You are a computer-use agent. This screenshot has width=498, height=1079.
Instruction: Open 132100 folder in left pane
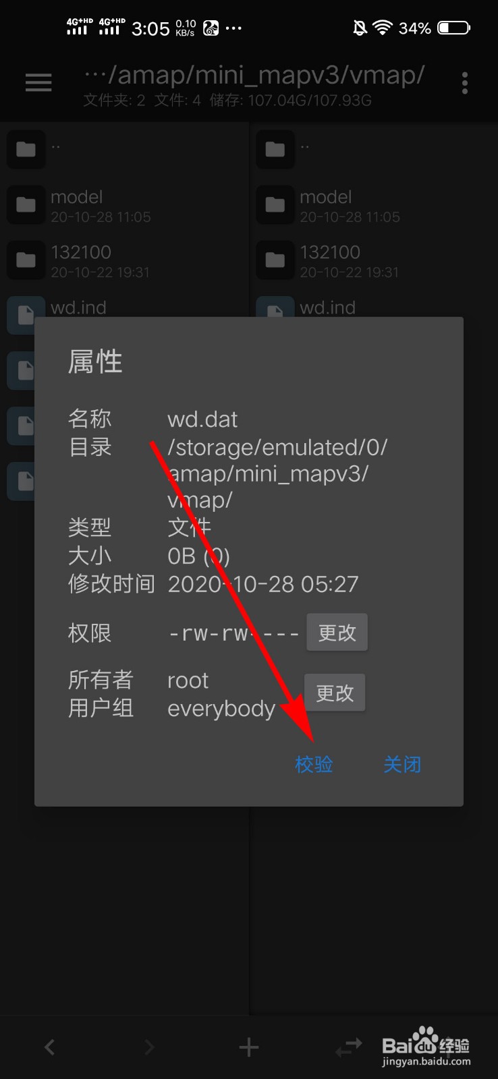click(x=125, y=261)
